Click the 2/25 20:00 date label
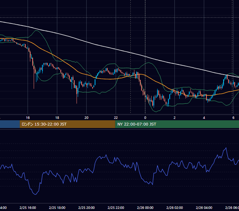The height and width of the screenshot is (211, 239). point(86,207)
